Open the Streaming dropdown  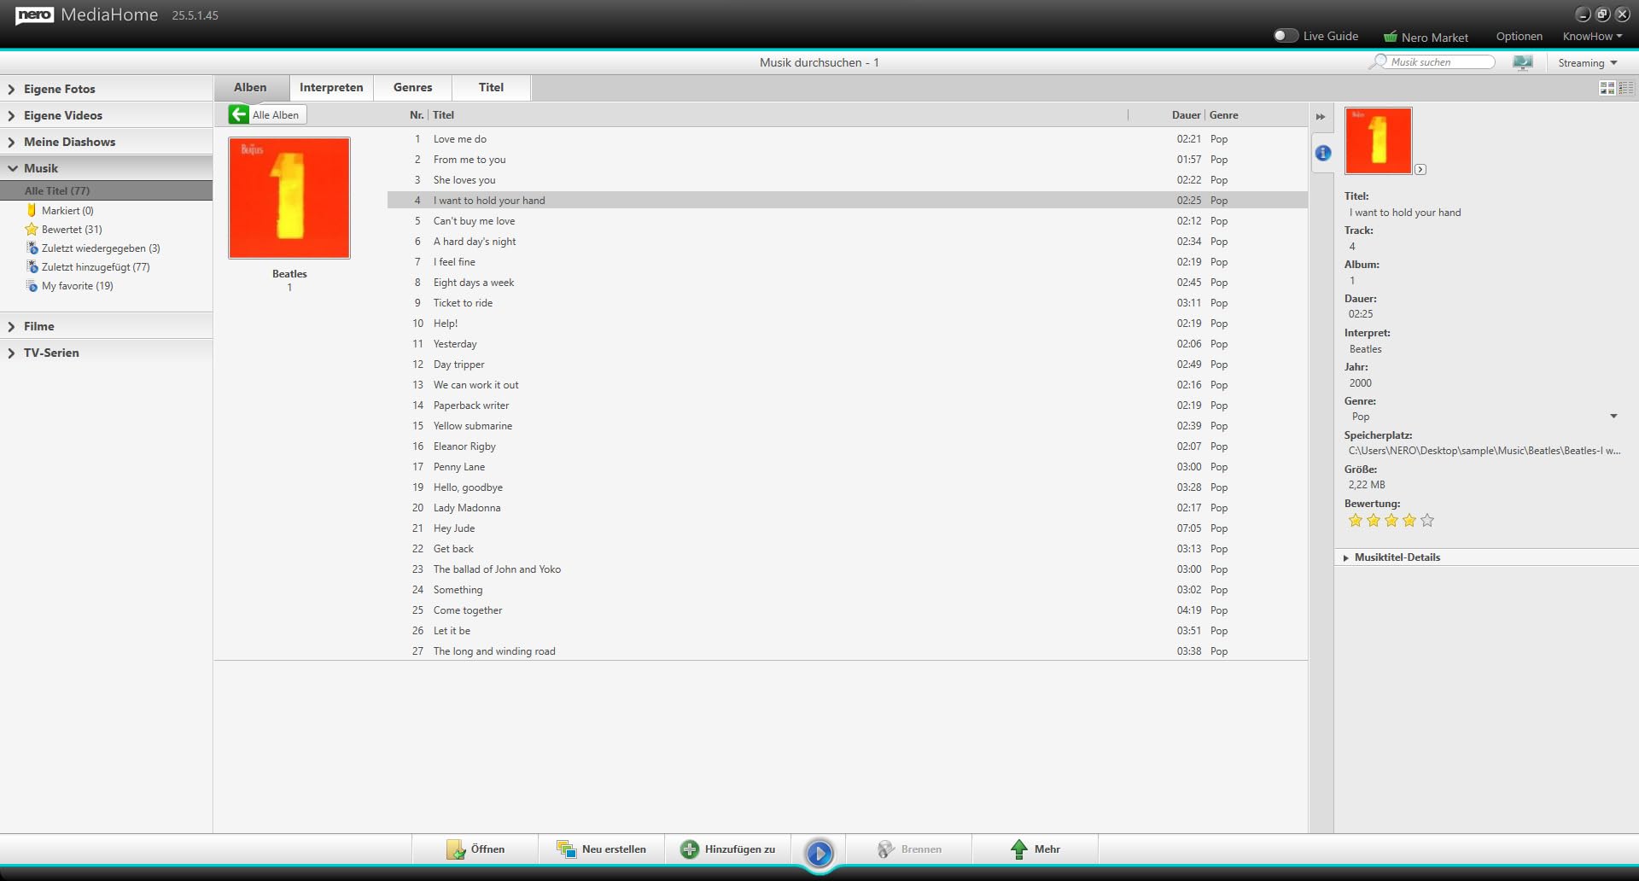tap(1588, 63)
